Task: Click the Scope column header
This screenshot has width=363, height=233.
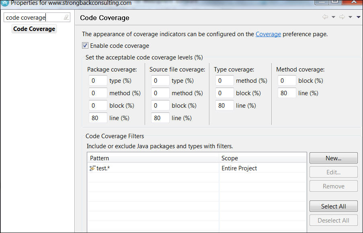Action: [x=263, y=158]
